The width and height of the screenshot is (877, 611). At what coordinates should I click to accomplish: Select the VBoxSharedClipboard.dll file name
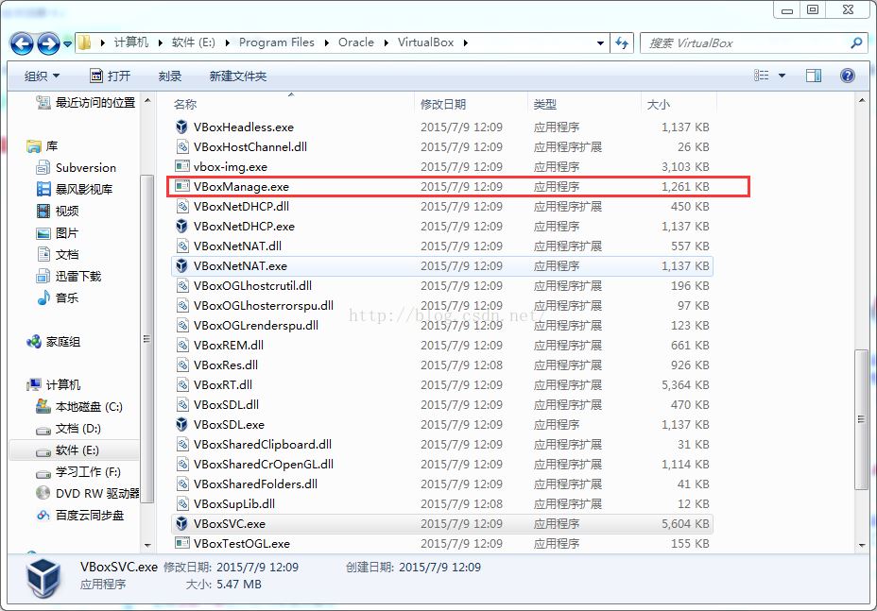pyautogui.click(x=263, y=445)
